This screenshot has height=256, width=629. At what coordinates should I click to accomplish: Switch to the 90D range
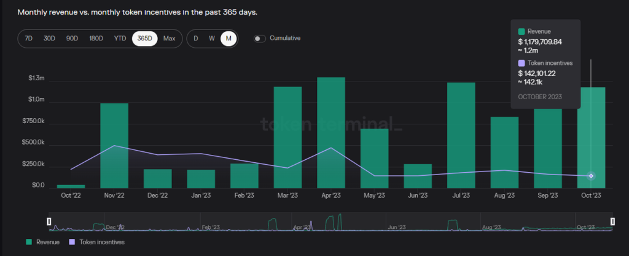click(x=72, y=38)
